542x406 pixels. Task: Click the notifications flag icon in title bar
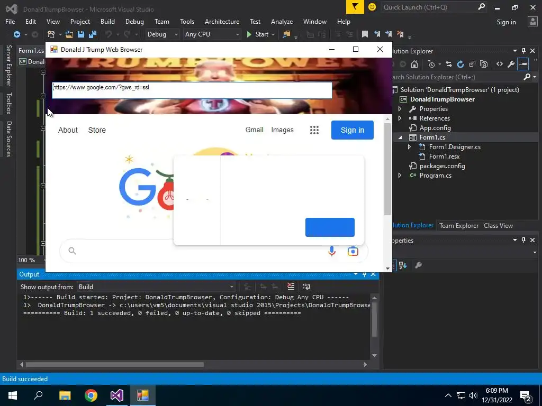click(x=355, y=7)
